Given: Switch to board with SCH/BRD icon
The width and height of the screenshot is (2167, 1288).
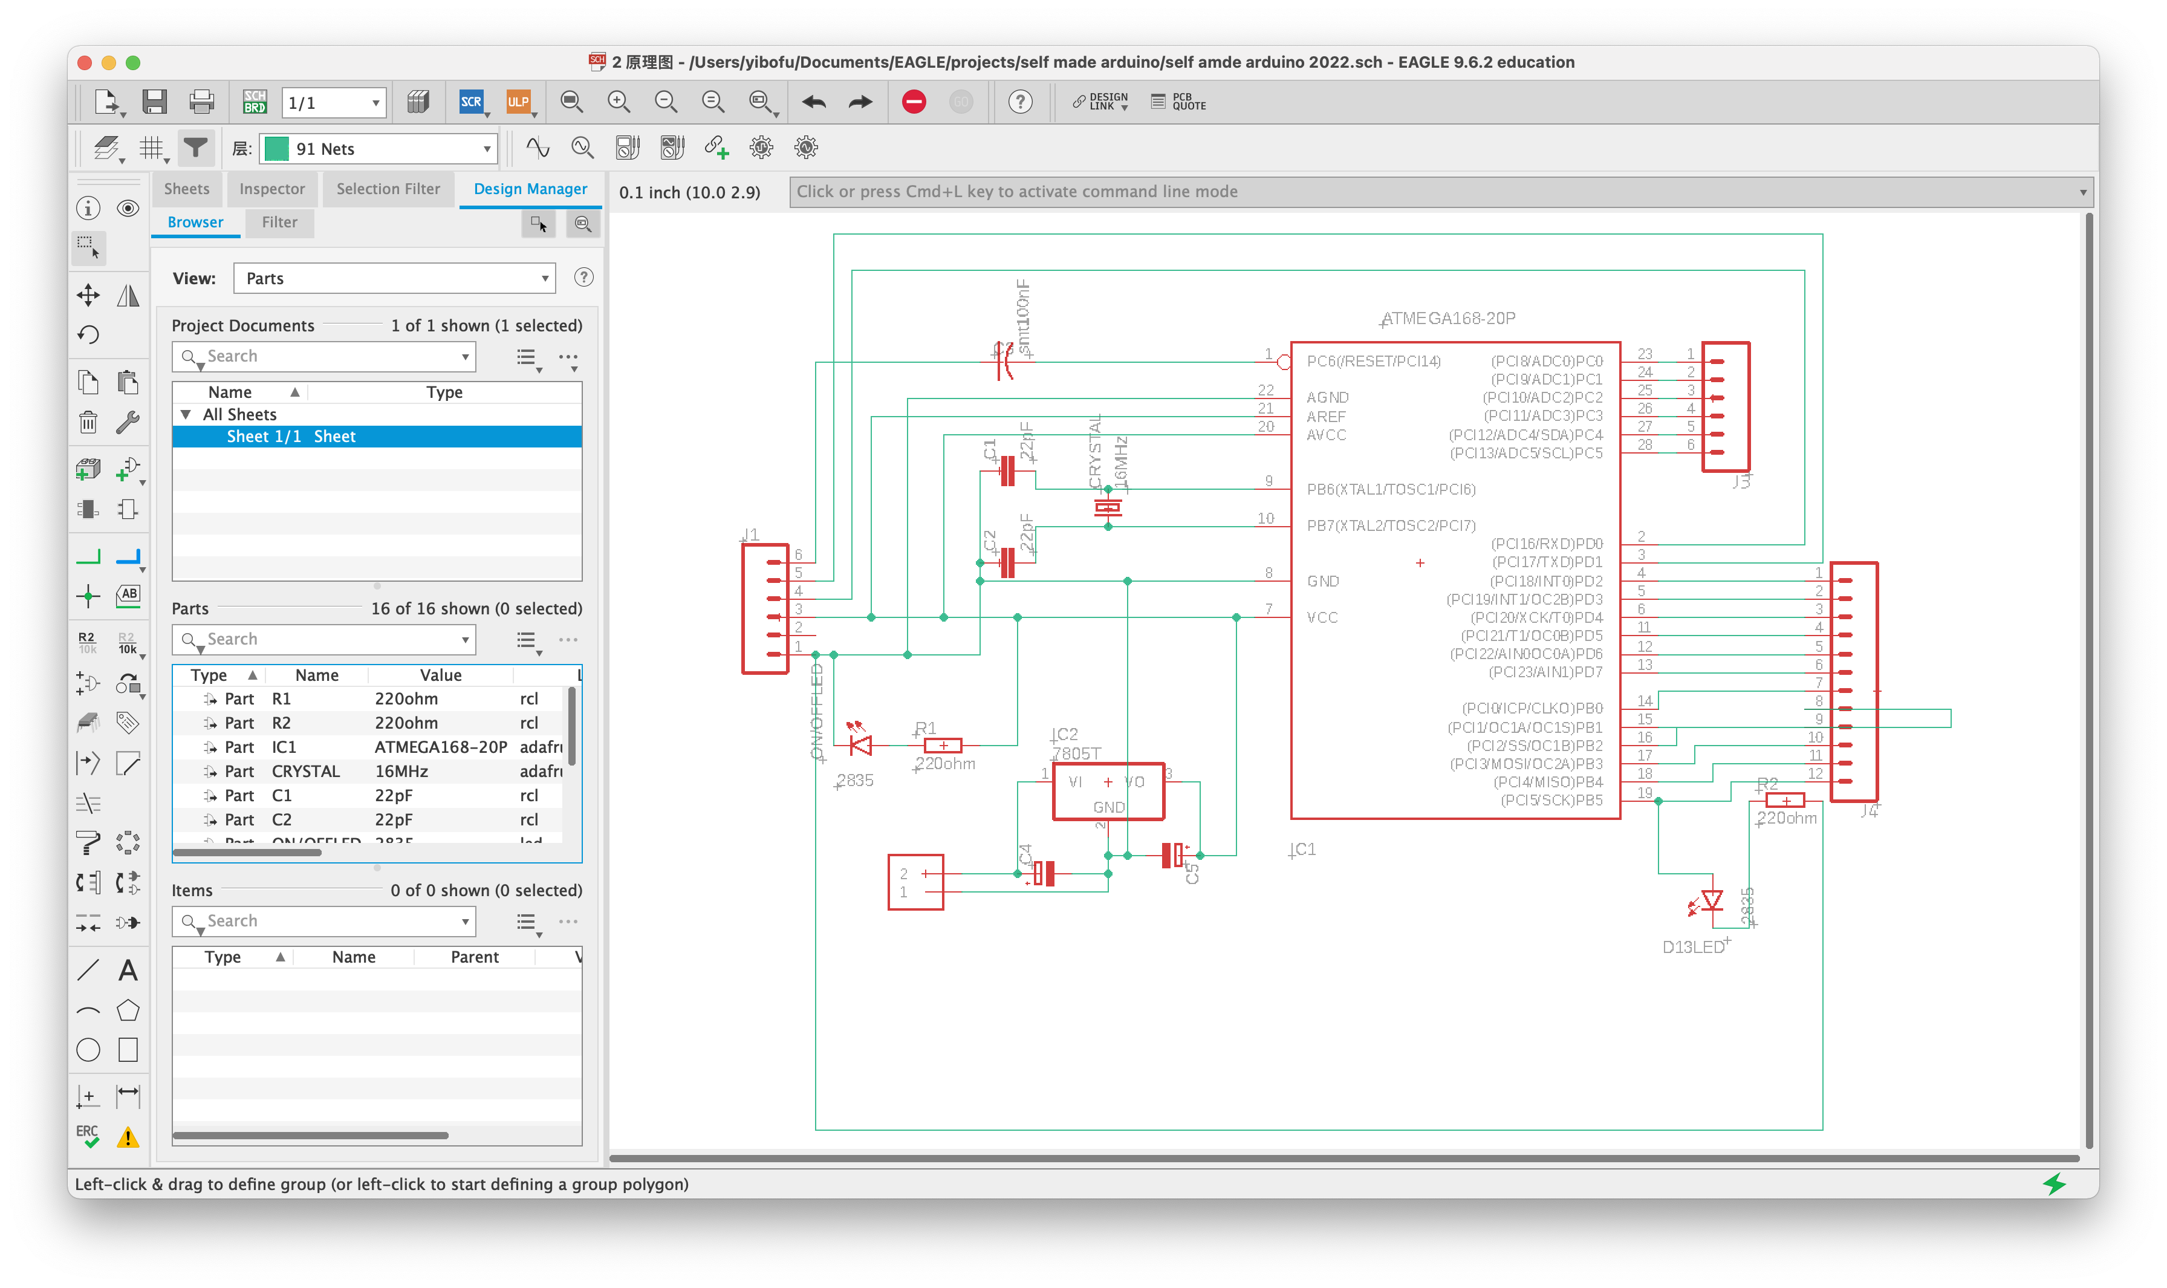Looking at the screenshot, I should (x=255, y=102).
